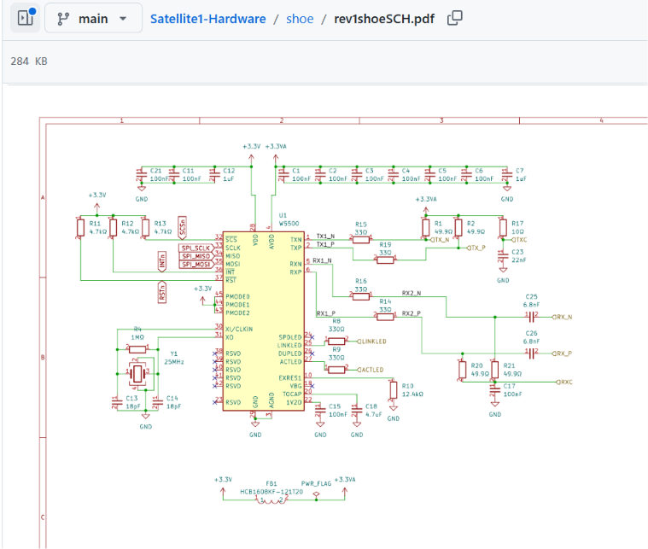
Task: Click the C17 100nF capacitor label
Action: pyautogui.click(x=513, y=390)
